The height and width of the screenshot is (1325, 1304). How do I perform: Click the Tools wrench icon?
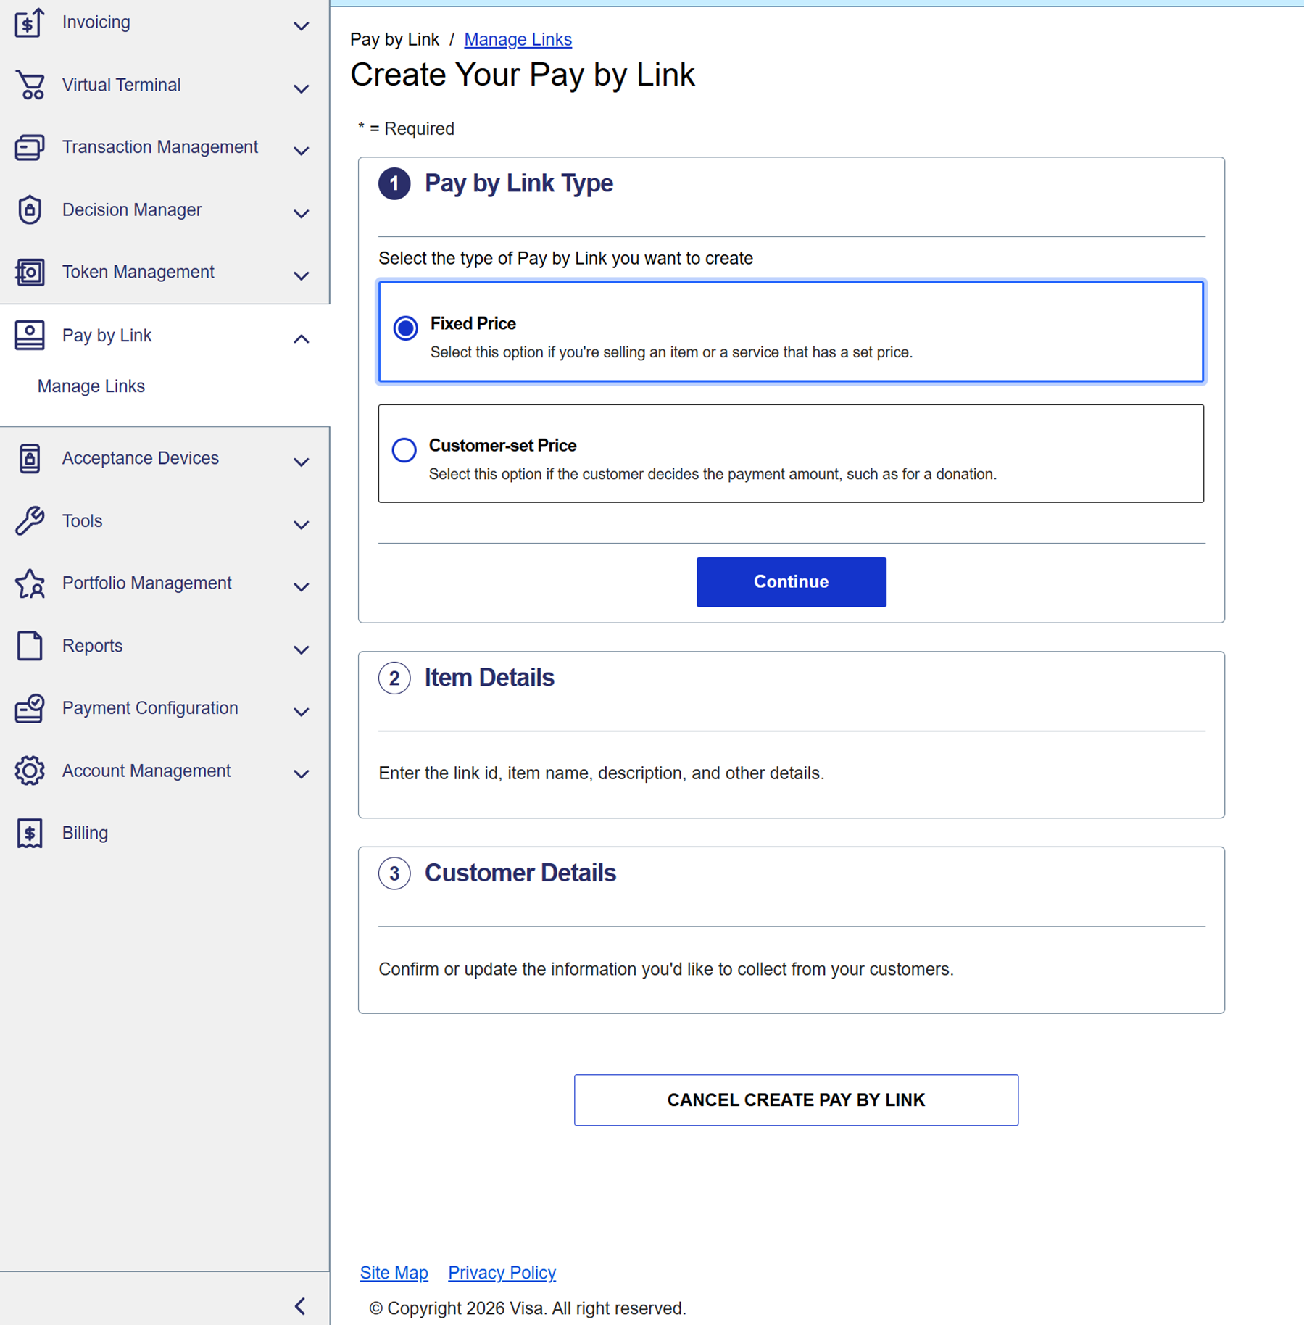point(30,521)
